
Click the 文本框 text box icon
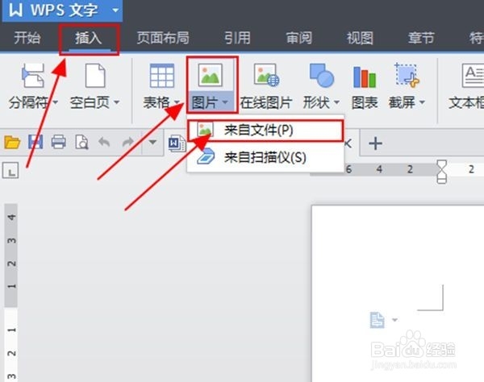(x=473, y=75)
